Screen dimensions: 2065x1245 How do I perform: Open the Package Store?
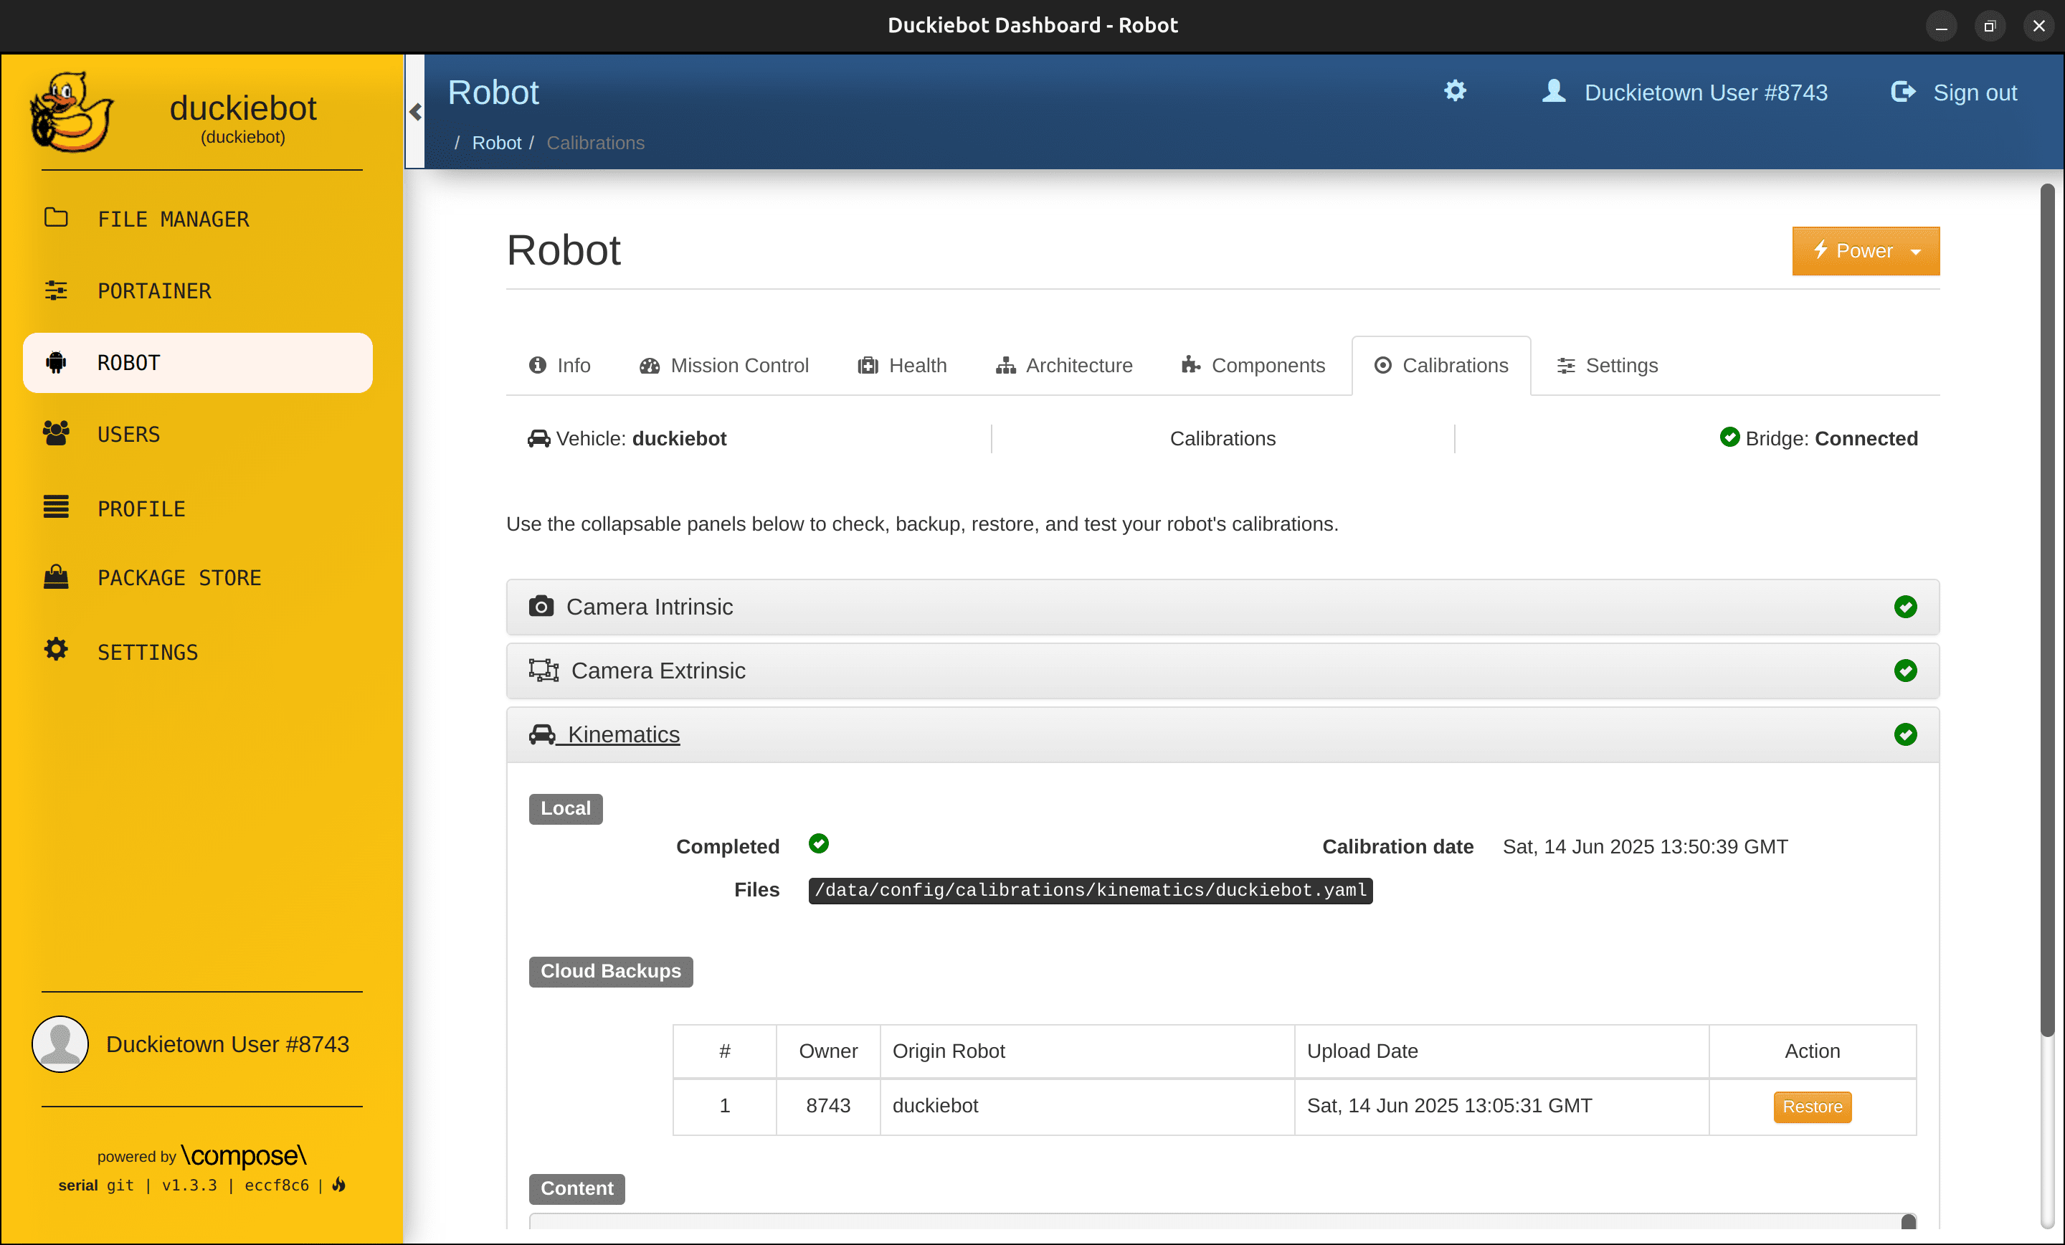[198, 577]
